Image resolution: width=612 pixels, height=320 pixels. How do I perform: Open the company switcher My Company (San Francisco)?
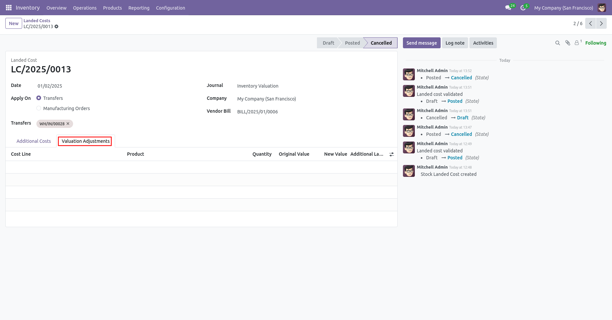coord(563,8)
